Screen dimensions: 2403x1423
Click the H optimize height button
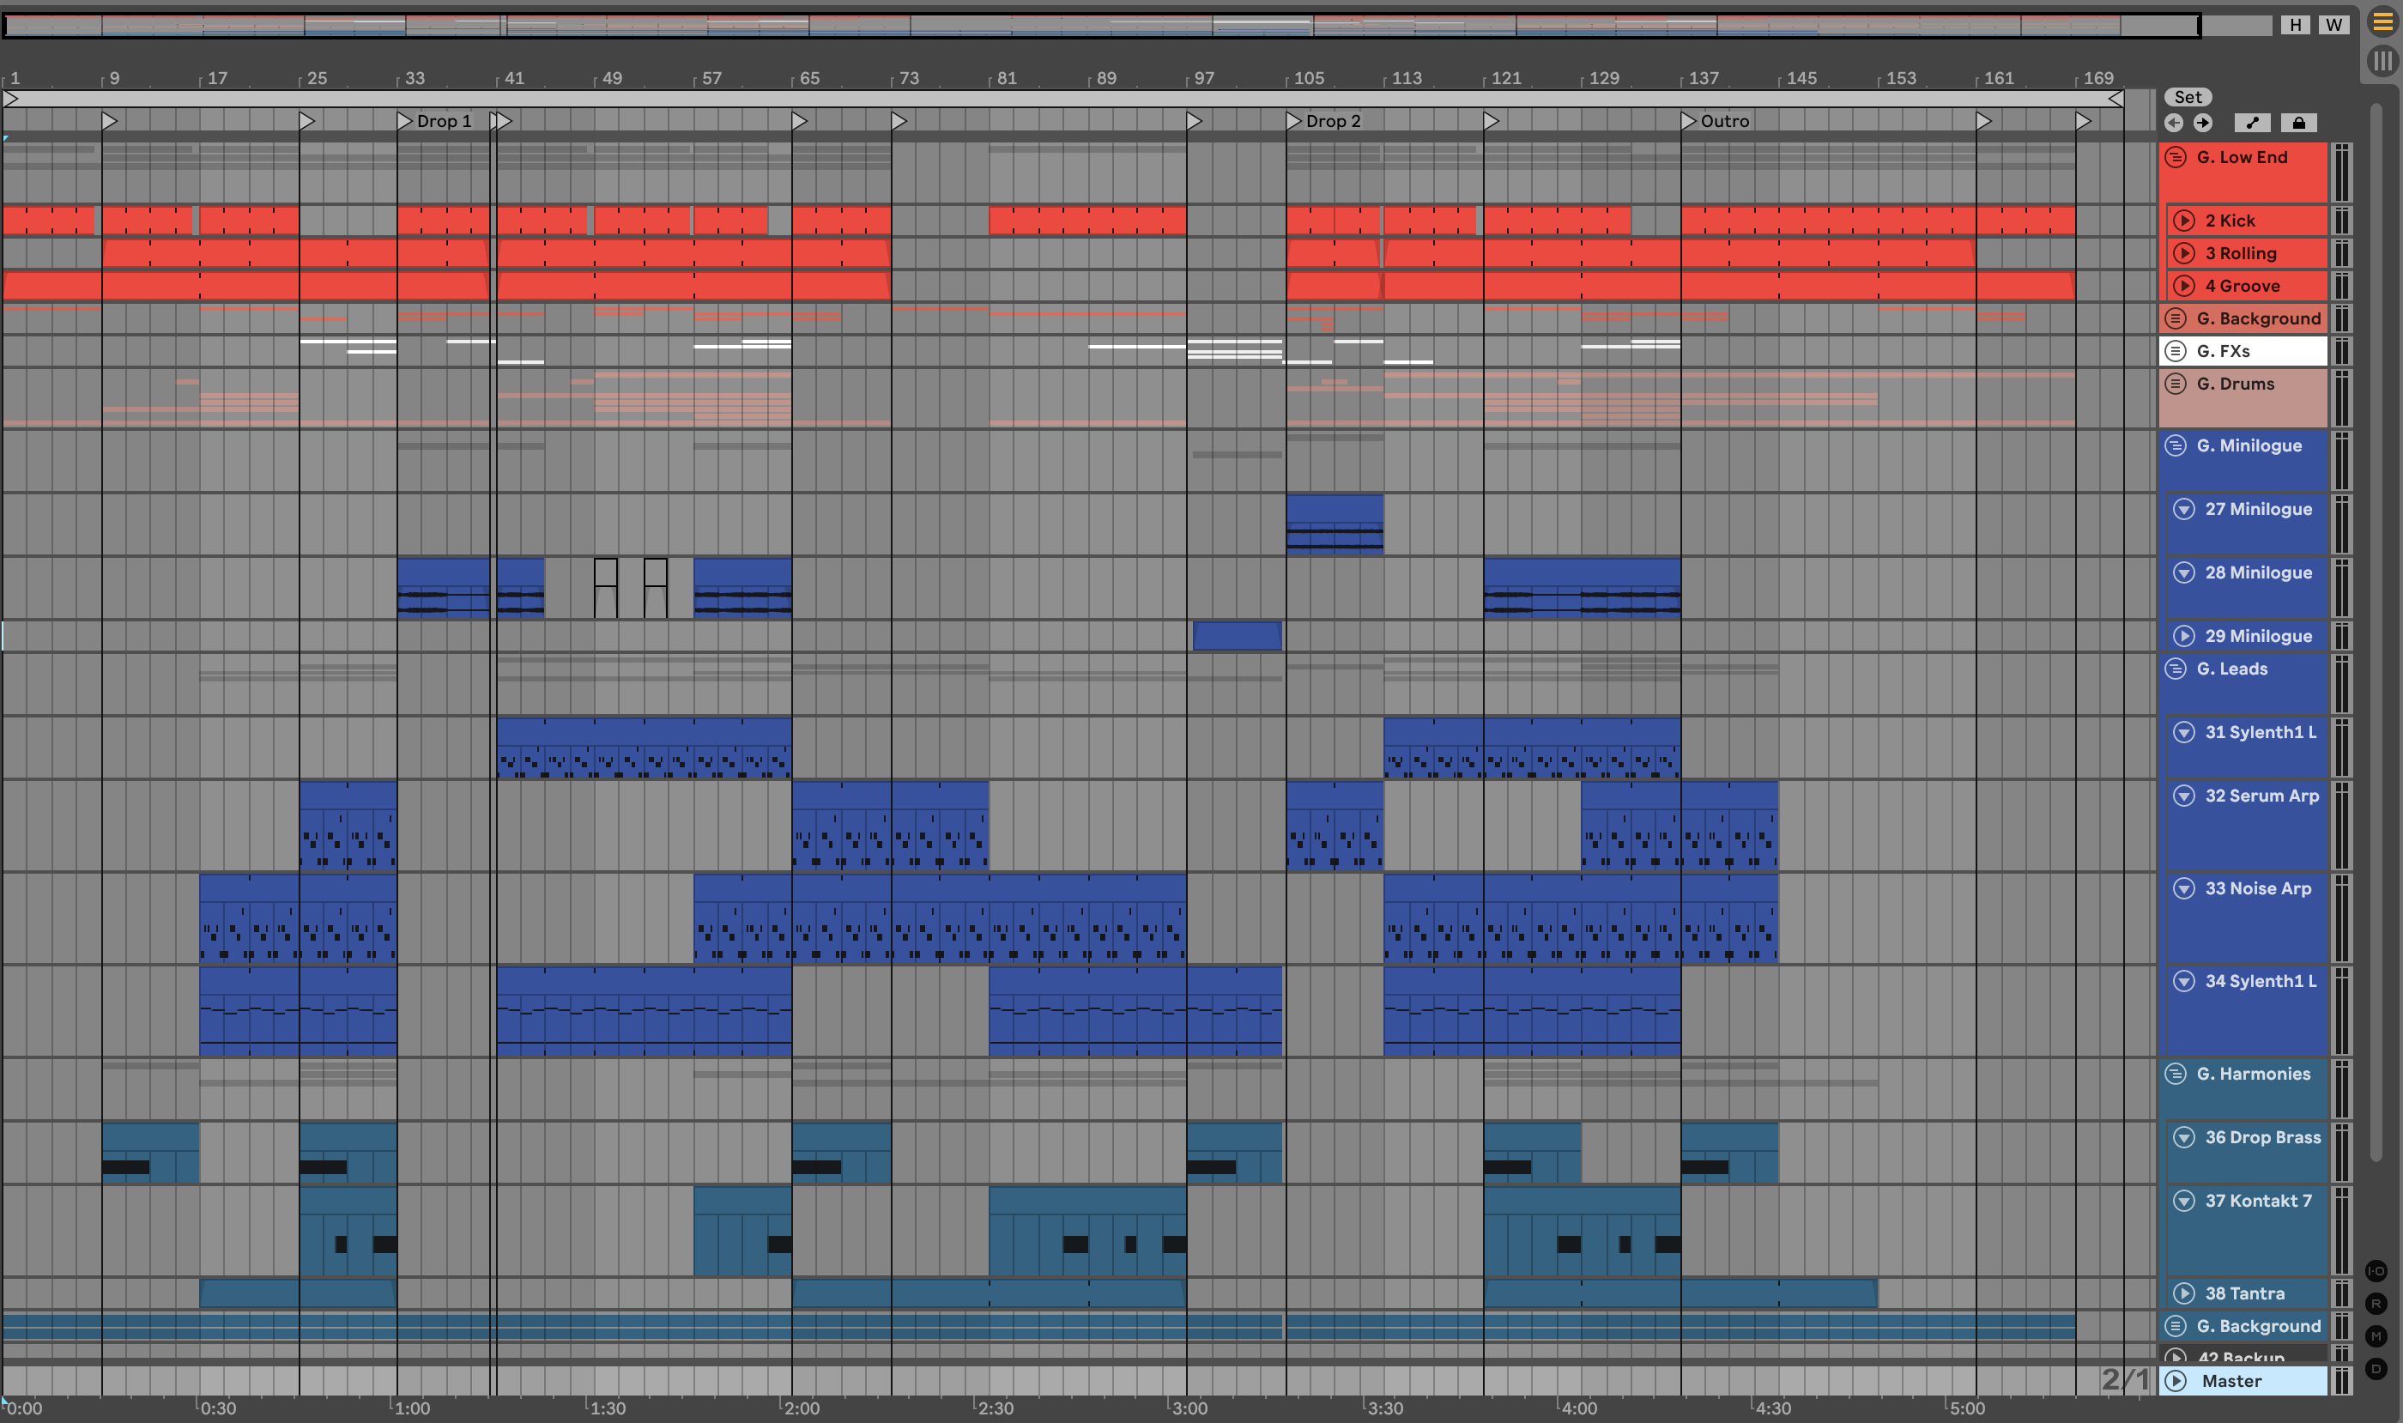pos(2296,25)
